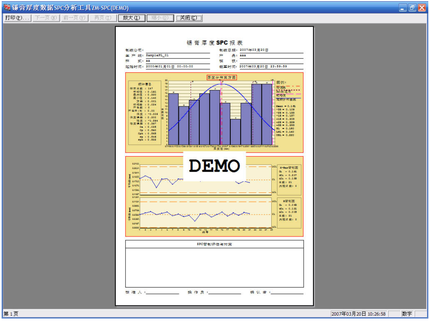Click the blank SPC evaluation comments box
Viewport: 430px width, 321px height.
[x=214, y=267]
